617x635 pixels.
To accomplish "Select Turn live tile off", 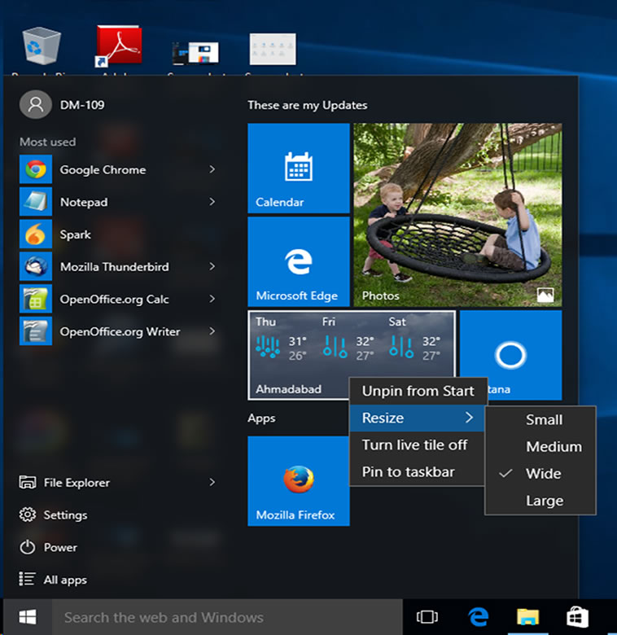I will tap(417, 445).
